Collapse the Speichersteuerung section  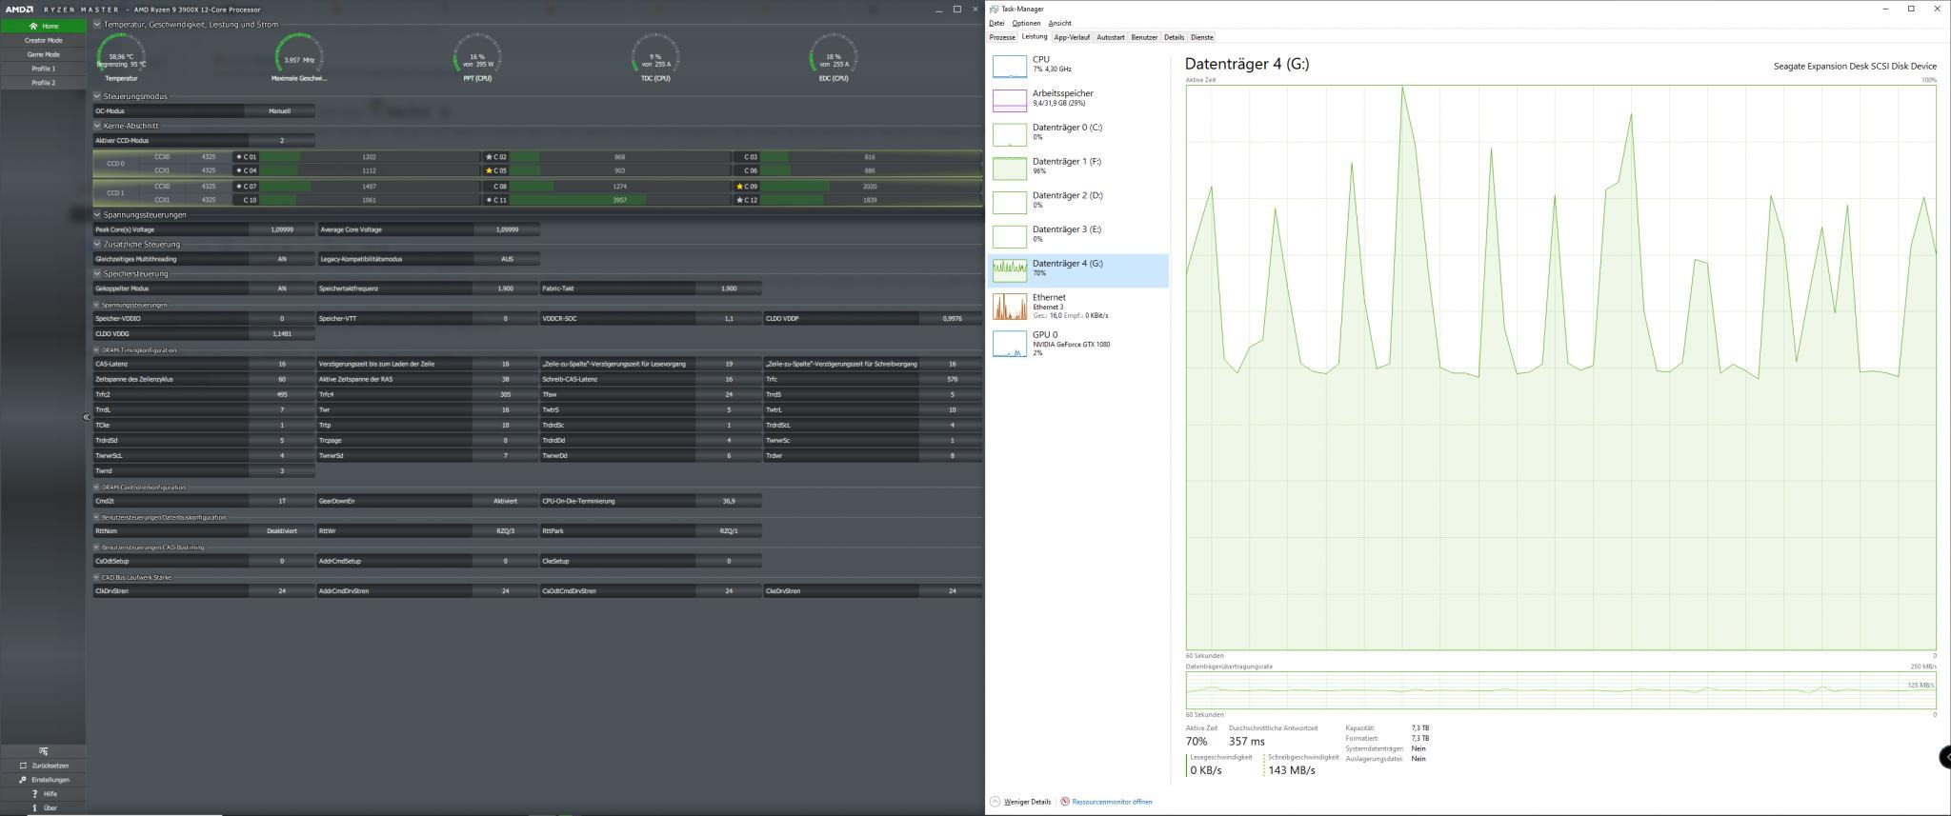pyautogui.click(x=97, y=273)
